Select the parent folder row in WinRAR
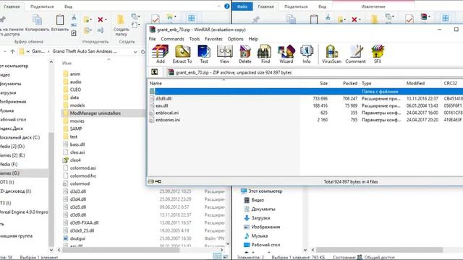 click(x=305, y=92)
